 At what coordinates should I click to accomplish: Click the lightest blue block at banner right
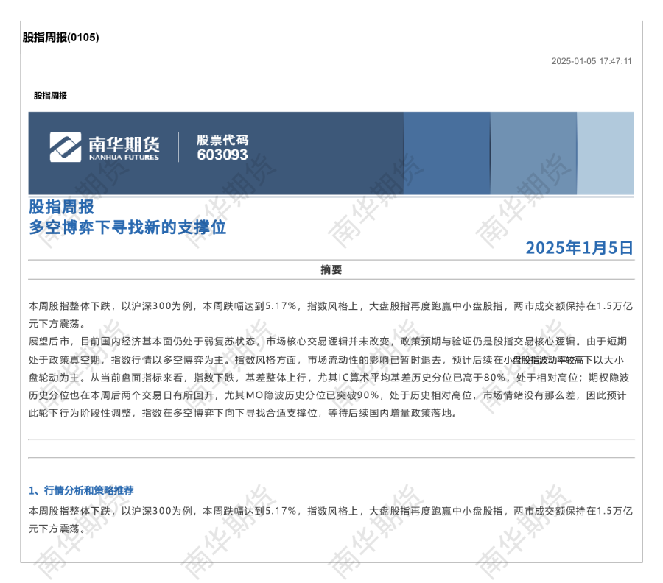point(606,153)
